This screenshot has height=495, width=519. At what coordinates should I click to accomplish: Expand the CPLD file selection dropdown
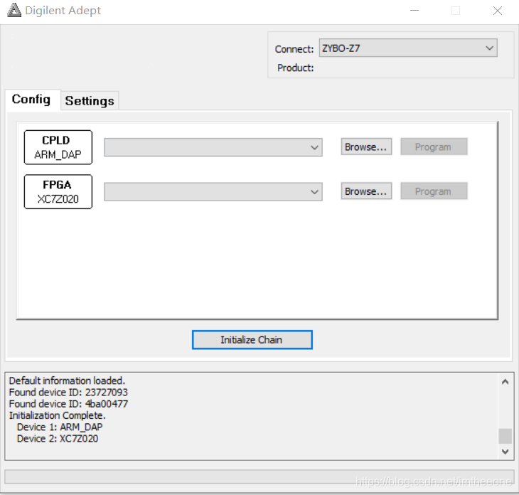tap(213, 147)
